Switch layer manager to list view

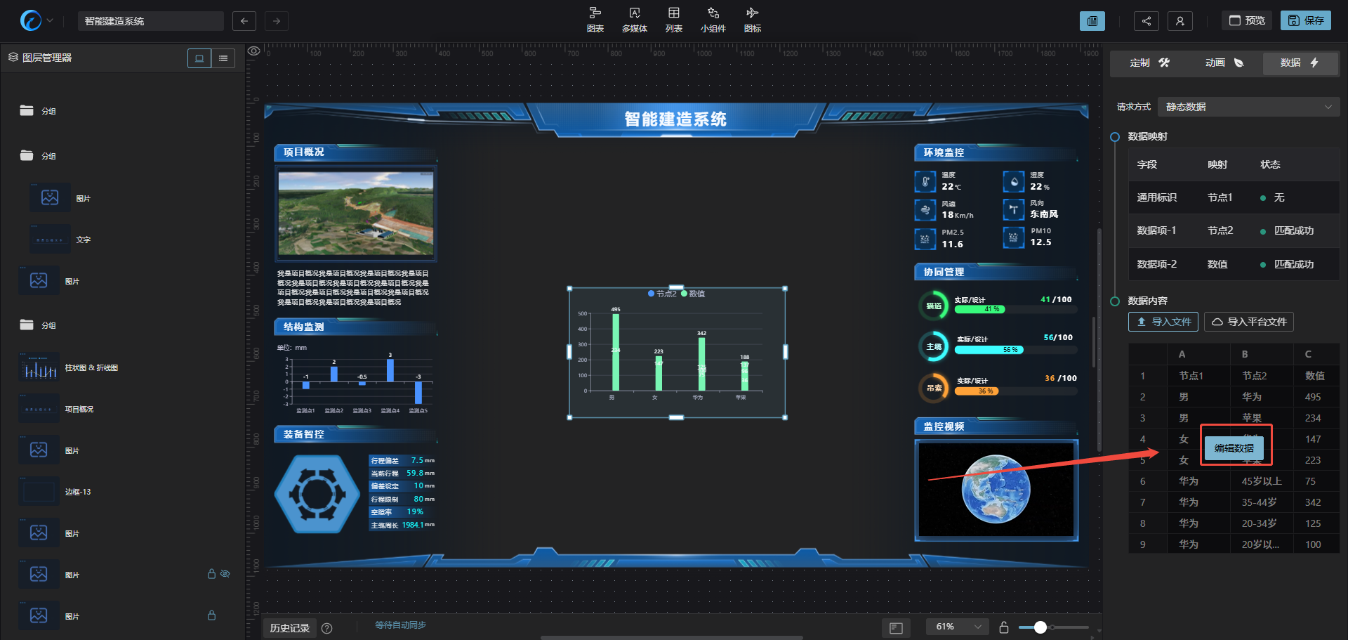(x=223, y=58)
